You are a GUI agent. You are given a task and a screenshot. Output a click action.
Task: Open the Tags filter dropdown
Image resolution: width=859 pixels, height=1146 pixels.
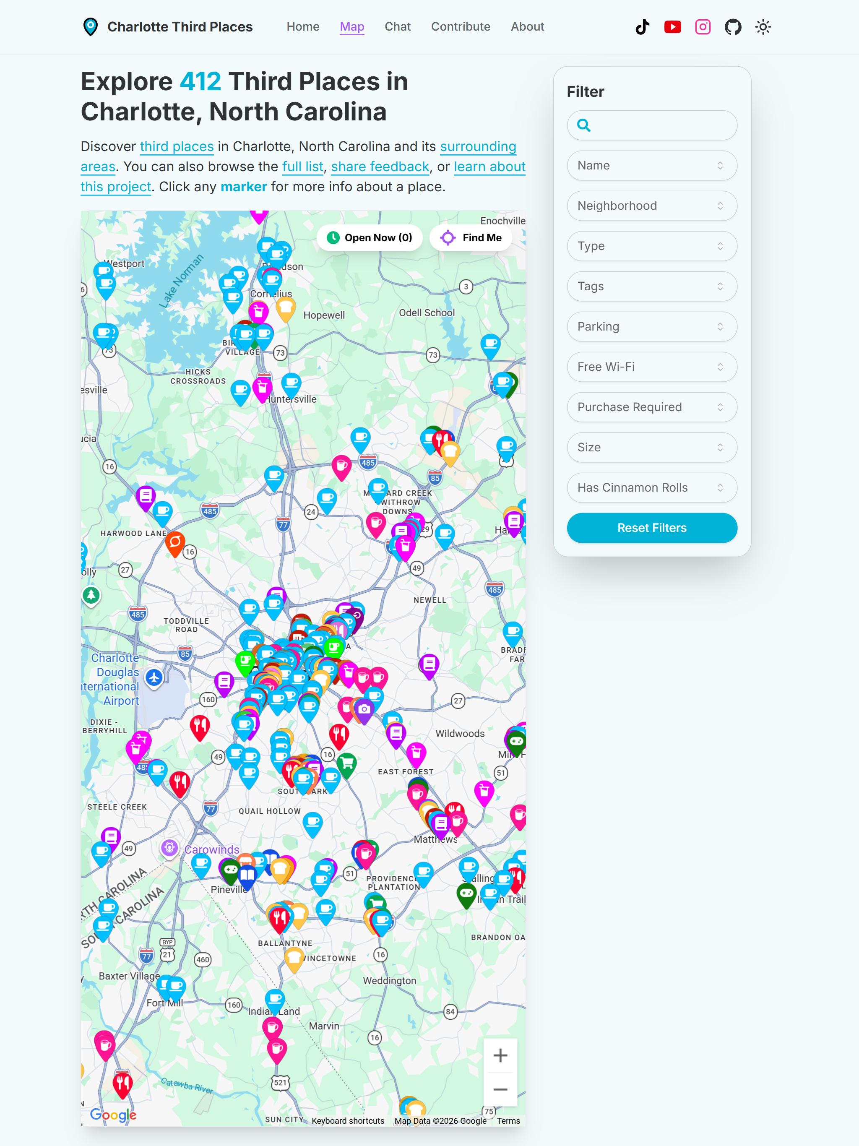tap(652, 286)
